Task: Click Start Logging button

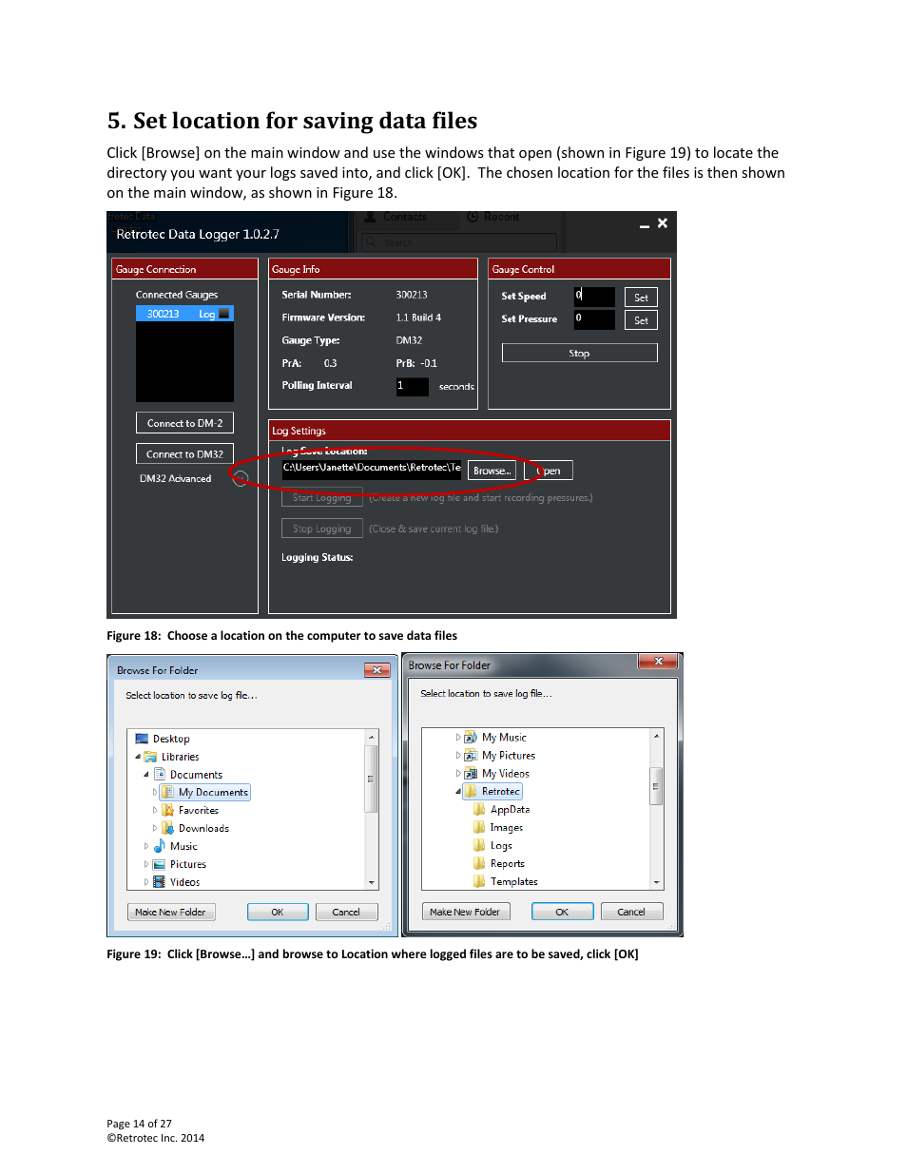Action: click(x=321, y=497)
